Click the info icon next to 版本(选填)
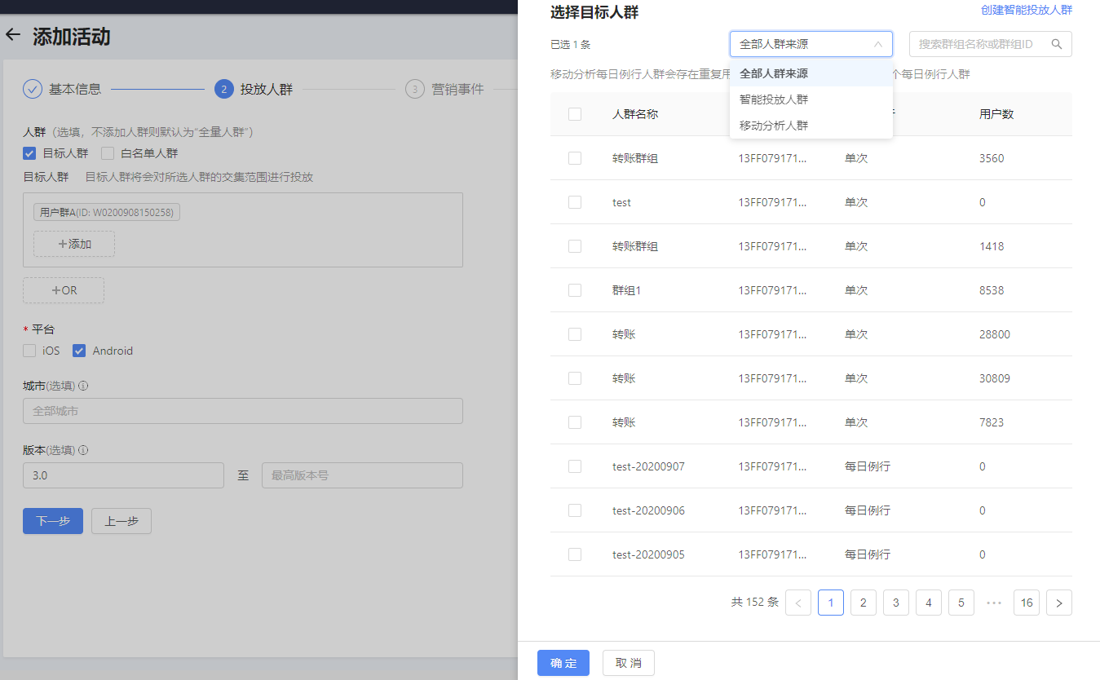Viewport: 1100px width, 680px height. [x=83, y=450]
